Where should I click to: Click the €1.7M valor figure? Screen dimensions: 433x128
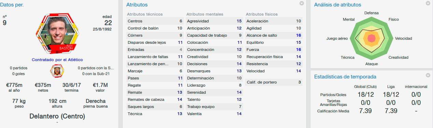pyautogui.click(x=100, y=85)
